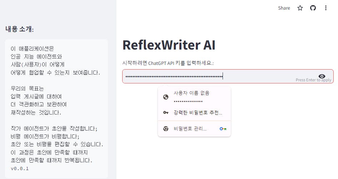Open the GitHub repository icon
Viewport: 338px width, 179px height.
(313, 8)
